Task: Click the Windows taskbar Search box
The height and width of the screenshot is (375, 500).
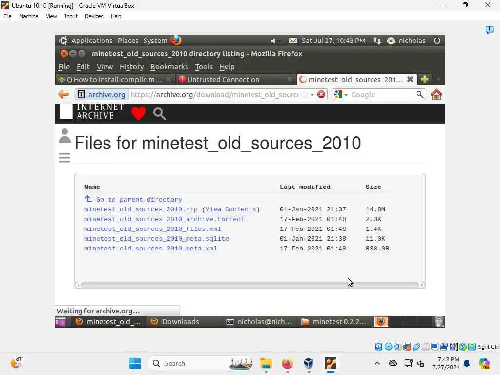Action: pyautogui.click(x=201, y=363)
